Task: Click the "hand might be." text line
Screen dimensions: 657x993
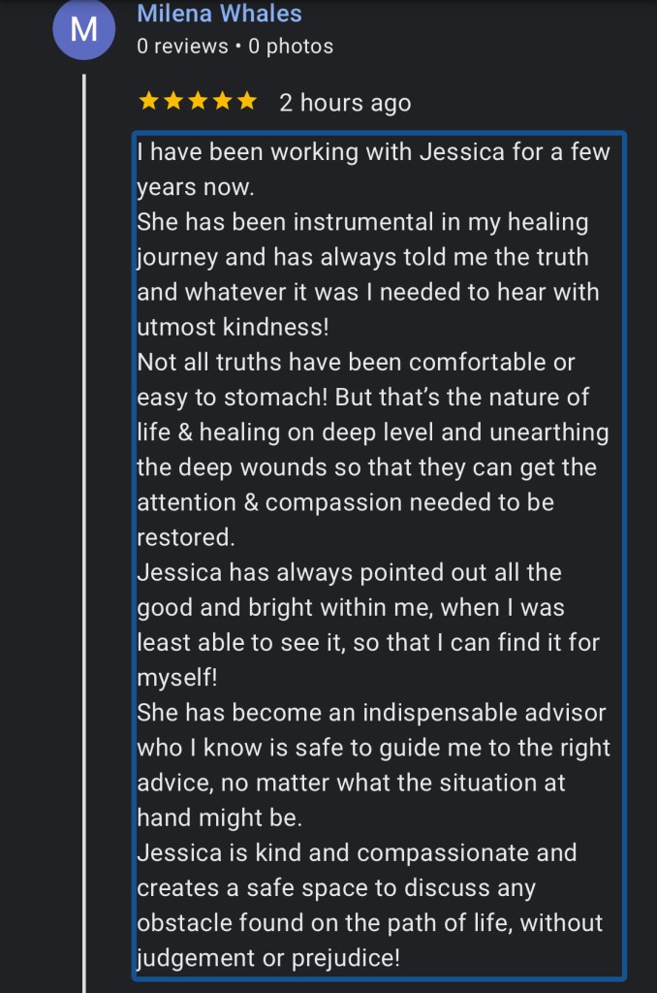Action: (x=219, y=817)
